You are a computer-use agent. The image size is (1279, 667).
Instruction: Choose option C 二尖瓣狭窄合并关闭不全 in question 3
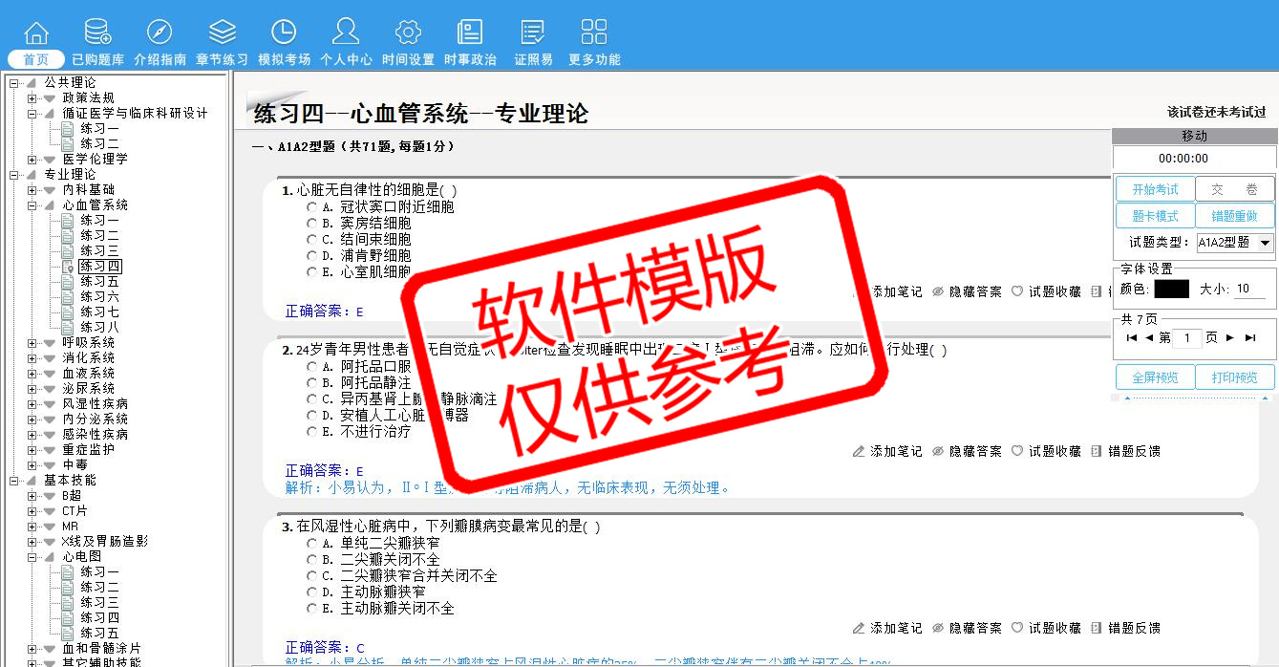point(312,576)
